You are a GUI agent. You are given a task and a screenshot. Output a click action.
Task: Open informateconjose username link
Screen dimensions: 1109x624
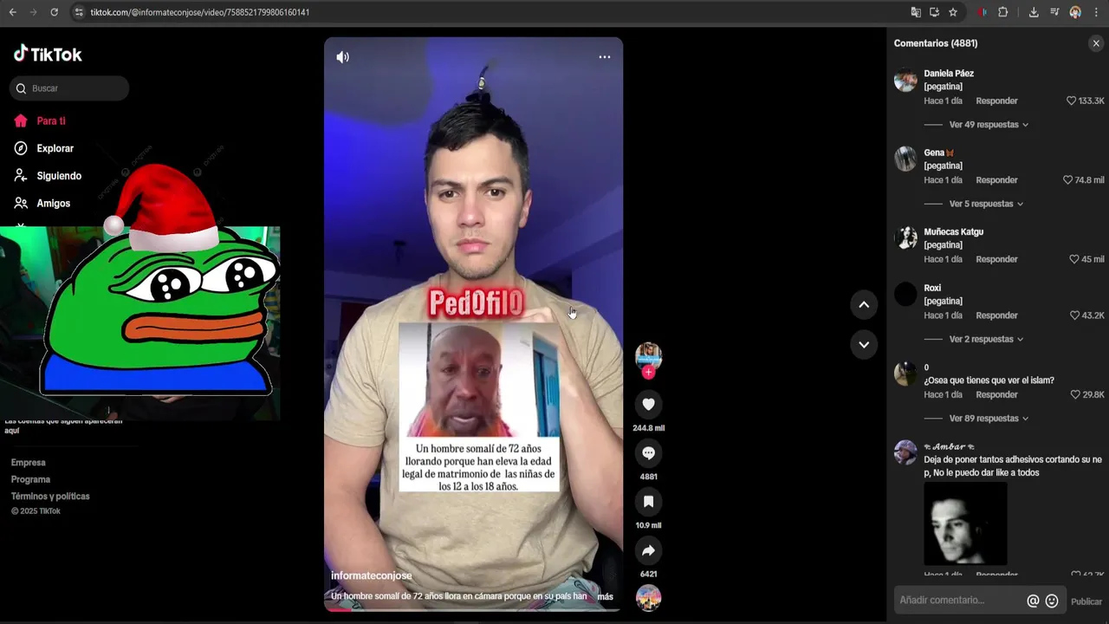click(371, 575)
